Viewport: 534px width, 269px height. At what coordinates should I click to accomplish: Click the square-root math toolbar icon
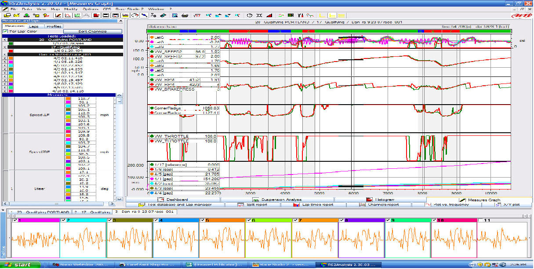pyautogui.click(x=197, y=15)
